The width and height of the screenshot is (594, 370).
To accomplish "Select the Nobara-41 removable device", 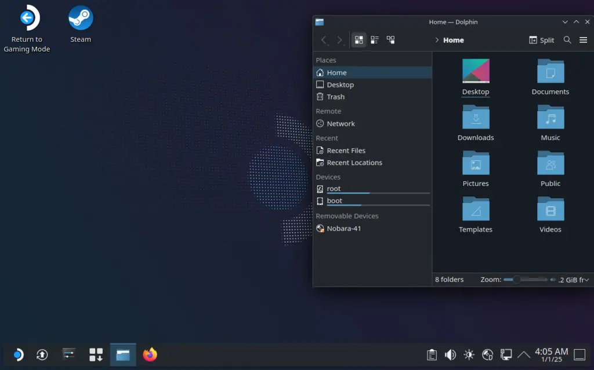I will (x=343, y=228).
